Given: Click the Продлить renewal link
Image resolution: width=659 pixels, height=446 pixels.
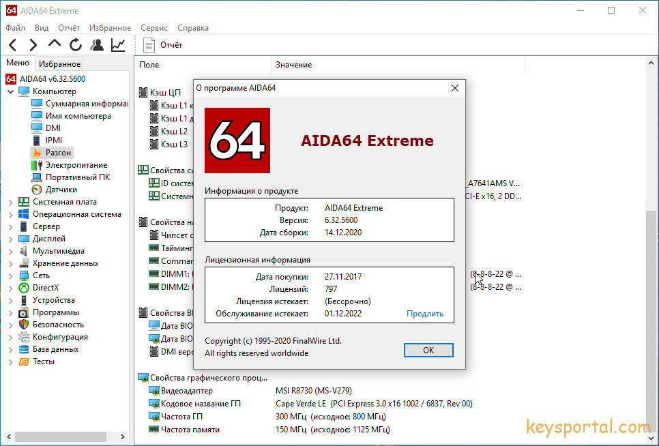Looking at the screenshot, I should click(x=424, y=314).
